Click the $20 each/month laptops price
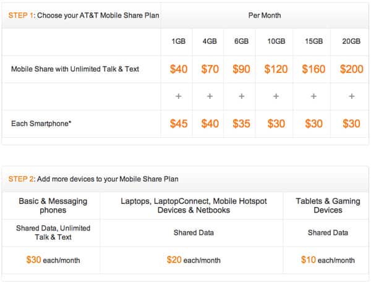Viewport: 371px width, 283px height. [194, 260]
